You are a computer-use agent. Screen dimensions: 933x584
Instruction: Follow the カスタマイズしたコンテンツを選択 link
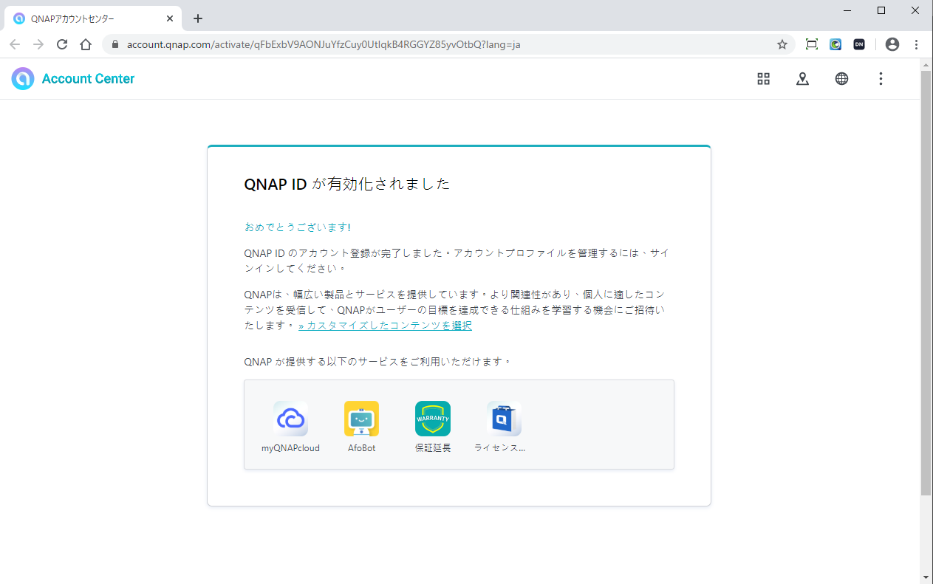pos(385,326)
